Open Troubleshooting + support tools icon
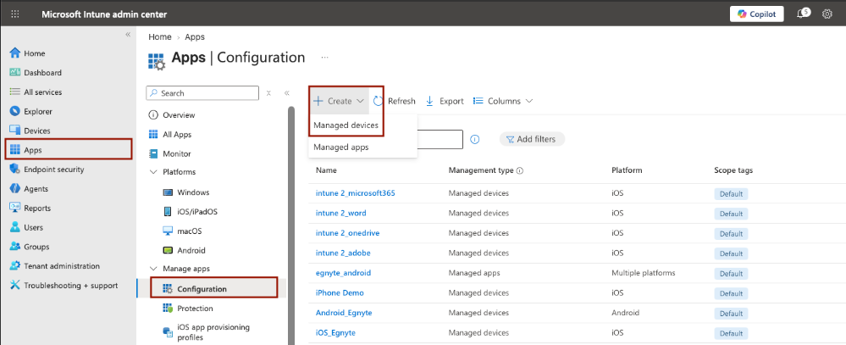Viewport: 846px width, 345px height. (15, 286)
